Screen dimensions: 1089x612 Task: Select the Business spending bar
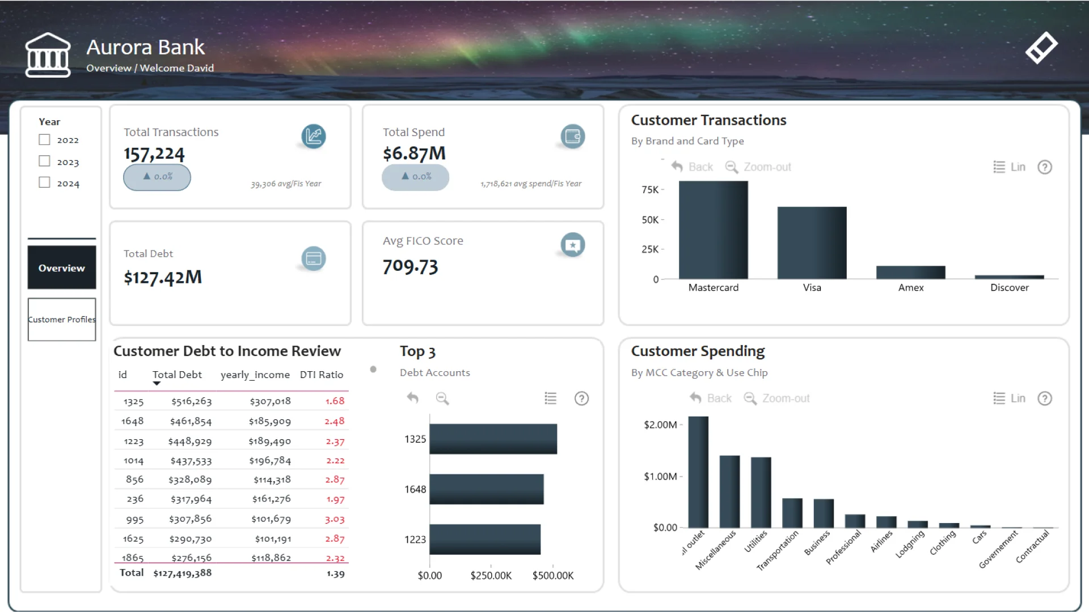point(824,513)
